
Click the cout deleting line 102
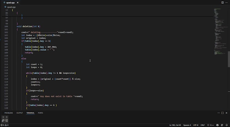pyautogui.click(x=47, y=32)
